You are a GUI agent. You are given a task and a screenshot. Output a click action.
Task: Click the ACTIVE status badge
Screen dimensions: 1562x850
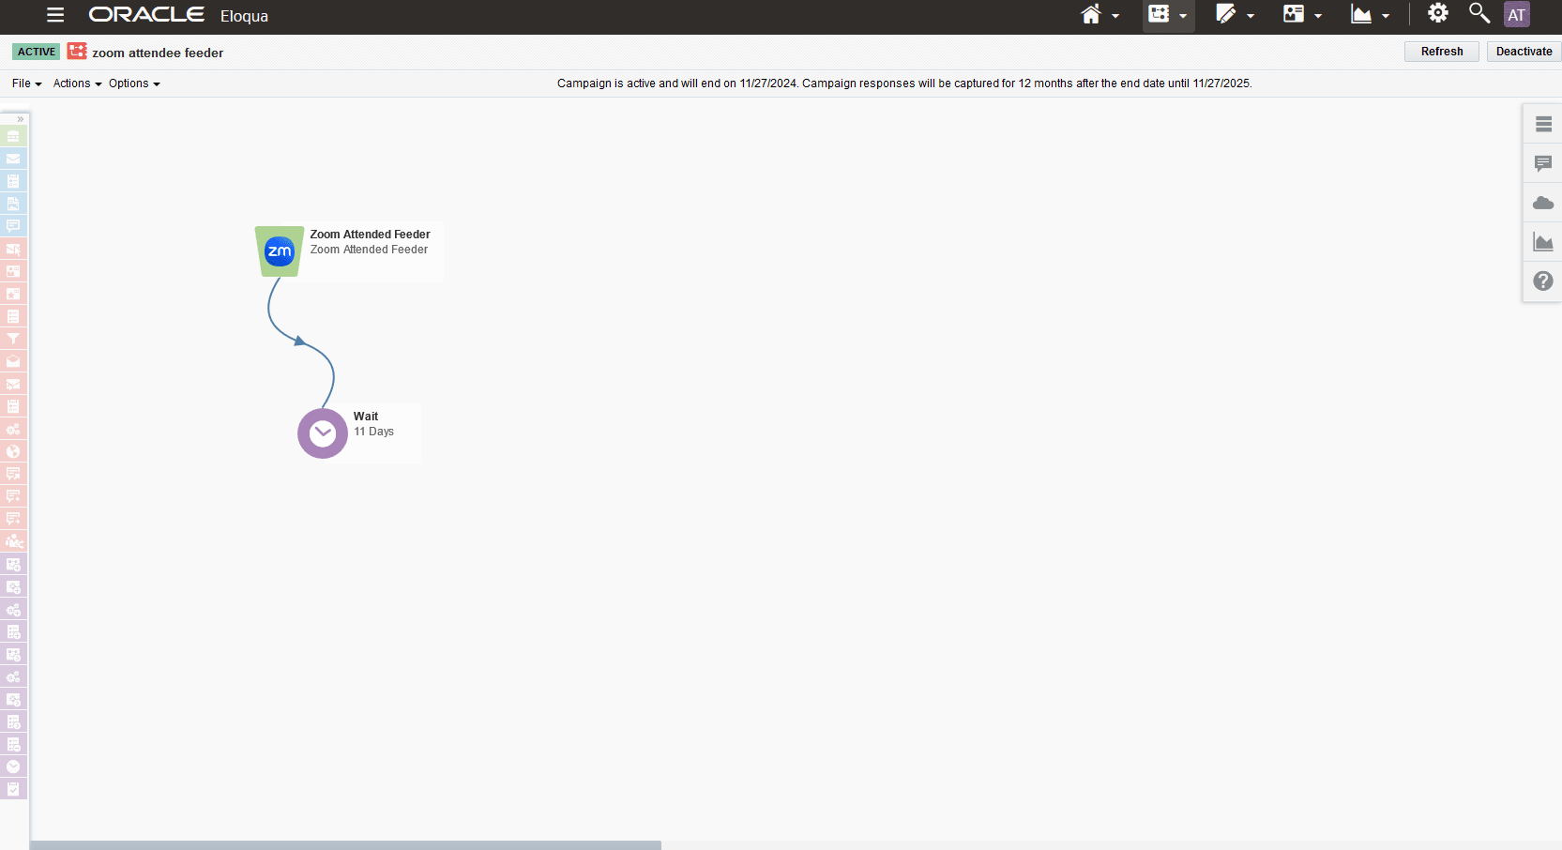[37, 52]
